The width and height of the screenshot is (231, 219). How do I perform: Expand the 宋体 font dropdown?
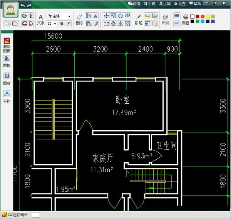tap(69, 17)
